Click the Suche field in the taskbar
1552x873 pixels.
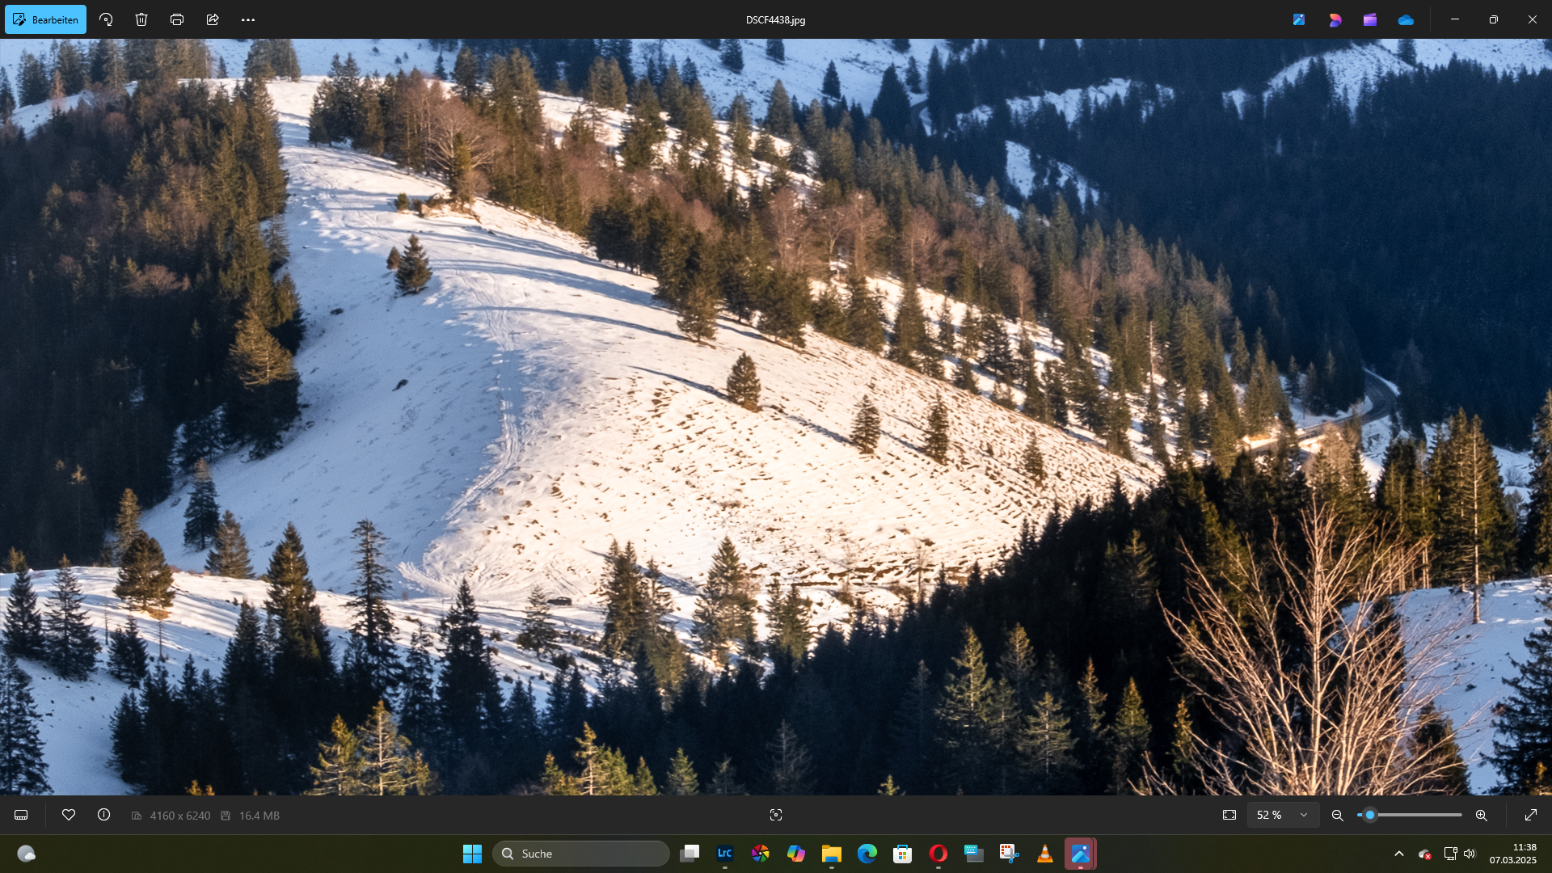(x=582, y=854)
